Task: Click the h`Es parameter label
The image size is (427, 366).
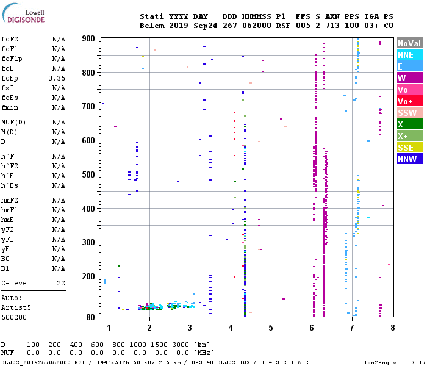Action: click(10, 185)
